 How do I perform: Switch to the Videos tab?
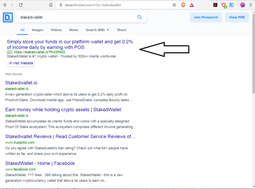coord(56,30)
